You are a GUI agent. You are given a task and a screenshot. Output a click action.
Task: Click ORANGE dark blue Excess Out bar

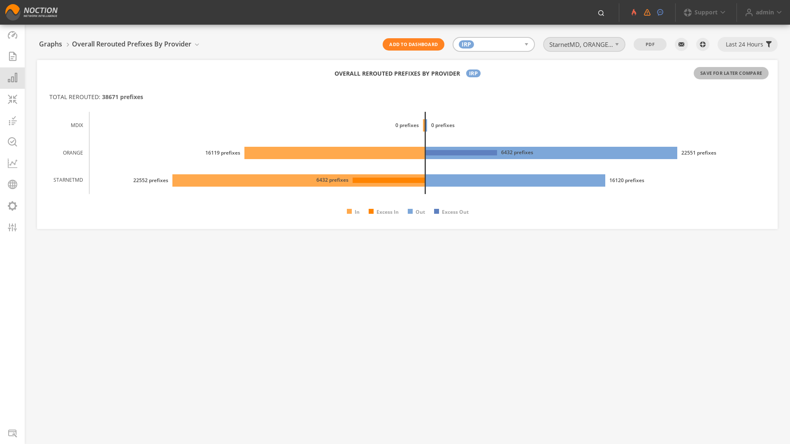(x=461, y=153)
